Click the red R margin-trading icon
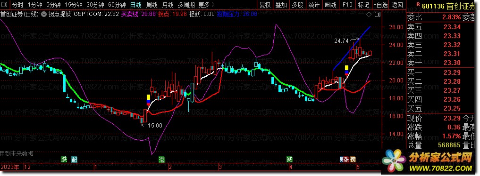480x176 pixels. click(x=419, y=4)
